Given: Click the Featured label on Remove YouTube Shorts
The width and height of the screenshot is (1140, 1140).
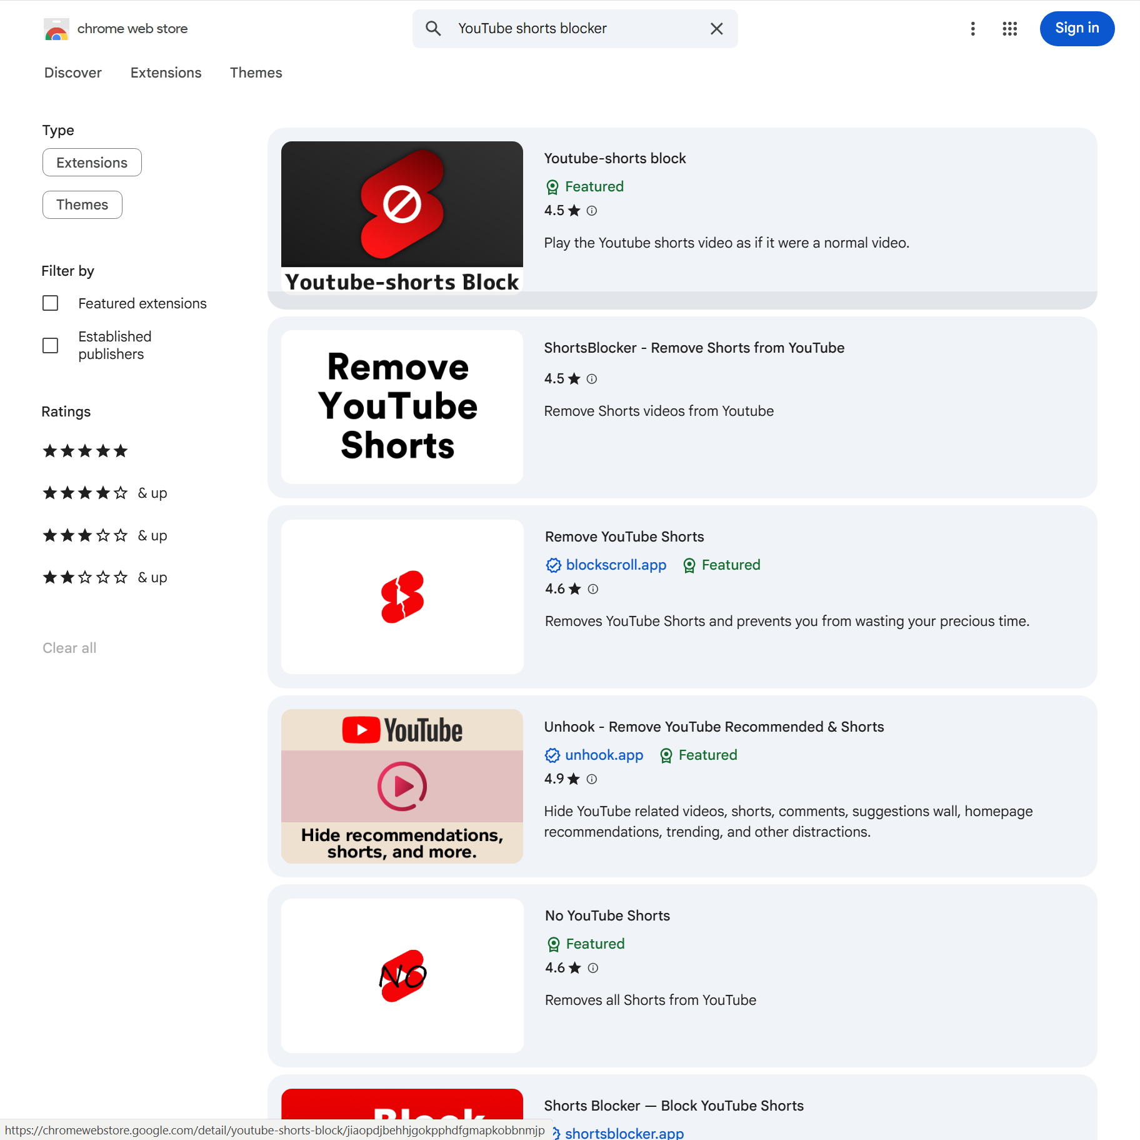Looking at the screenshot, I should click(731, 565).
